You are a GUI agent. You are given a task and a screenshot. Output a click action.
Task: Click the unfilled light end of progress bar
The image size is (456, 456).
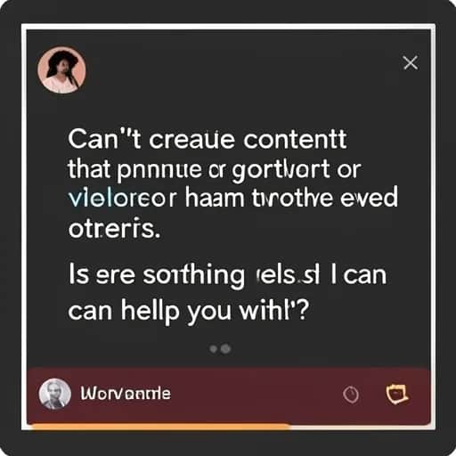click(360, 427)
